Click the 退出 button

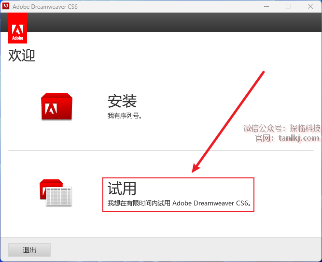[x=29, y=250]
